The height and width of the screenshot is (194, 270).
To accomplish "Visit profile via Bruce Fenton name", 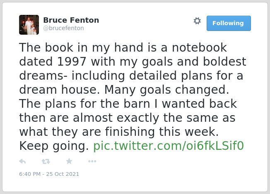I will coord(71,20).
